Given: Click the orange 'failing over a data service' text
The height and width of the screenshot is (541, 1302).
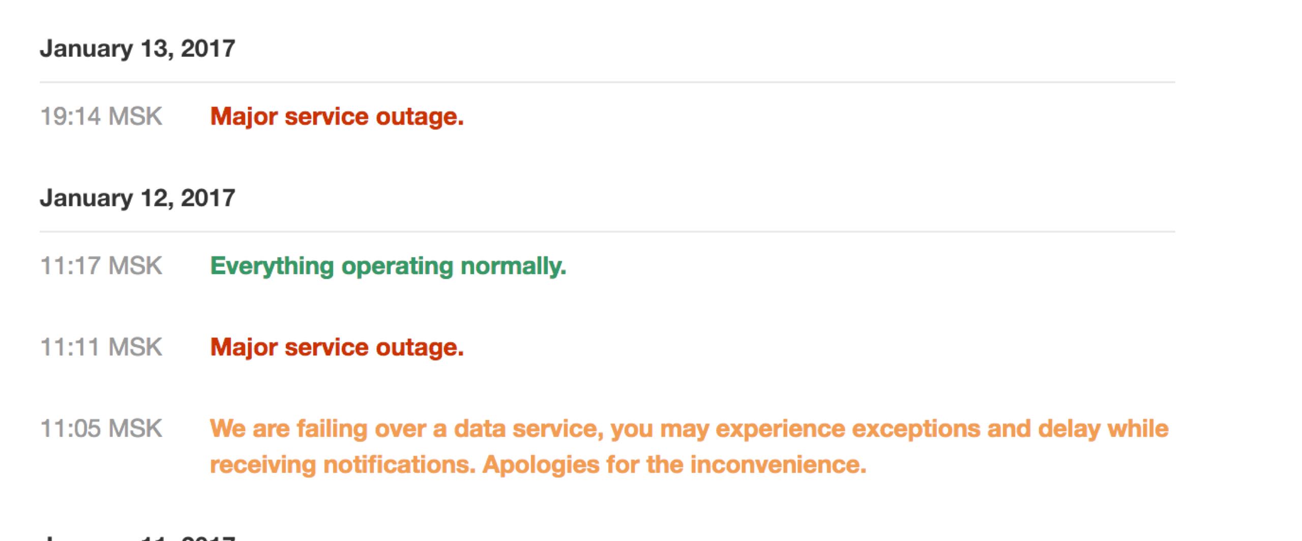Looking at the screenshot, I should (x=407, y=429).
